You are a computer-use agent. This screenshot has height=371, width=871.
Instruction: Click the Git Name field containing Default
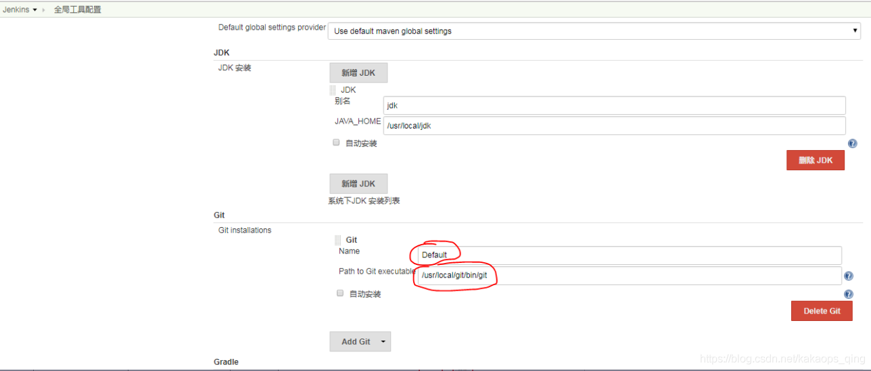(629, 255)
